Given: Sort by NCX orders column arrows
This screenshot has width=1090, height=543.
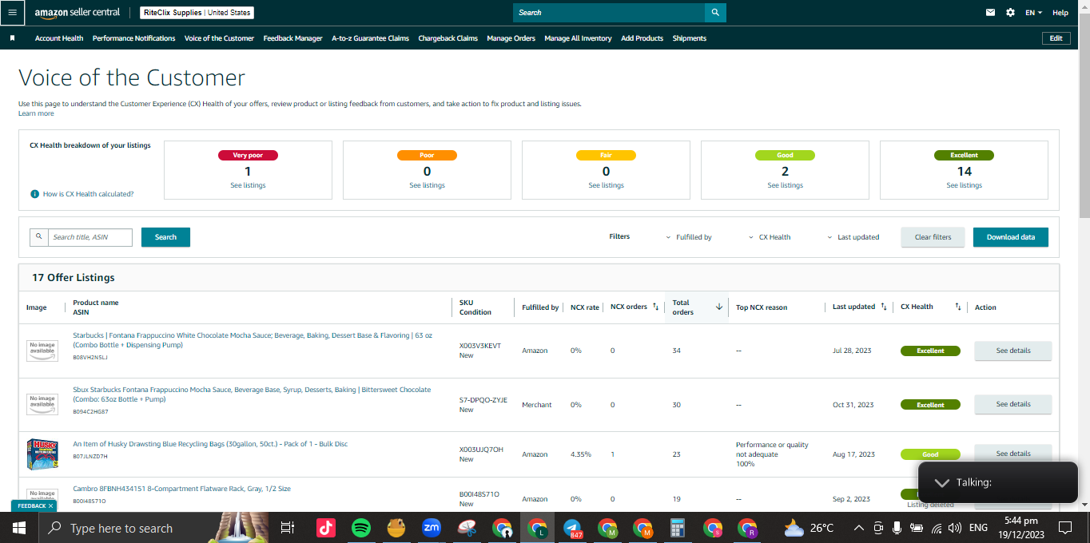Looking at the screenshot, I should 655,307.
